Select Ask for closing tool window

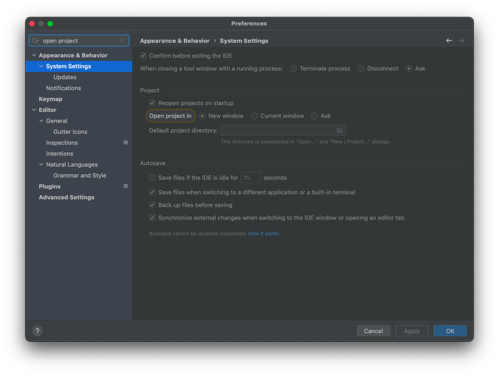tap(409, 69)
